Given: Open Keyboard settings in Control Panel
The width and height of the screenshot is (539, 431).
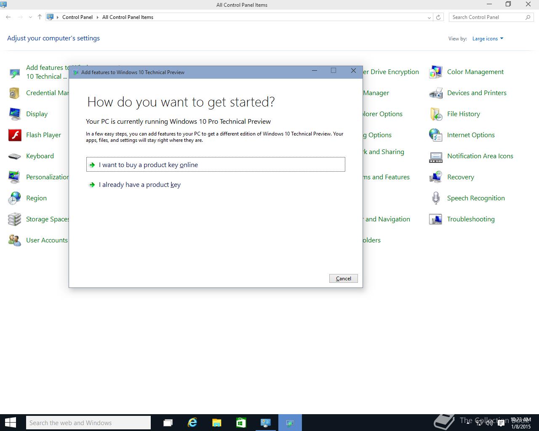Looking at the screenshot, I should coord(31,156).
